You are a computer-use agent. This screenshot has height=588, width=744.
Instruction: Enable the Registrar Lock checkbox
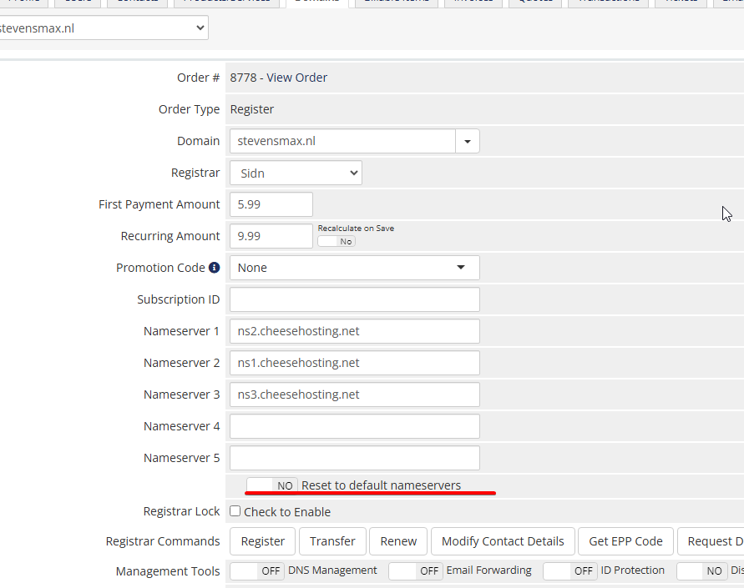(235, 511)
